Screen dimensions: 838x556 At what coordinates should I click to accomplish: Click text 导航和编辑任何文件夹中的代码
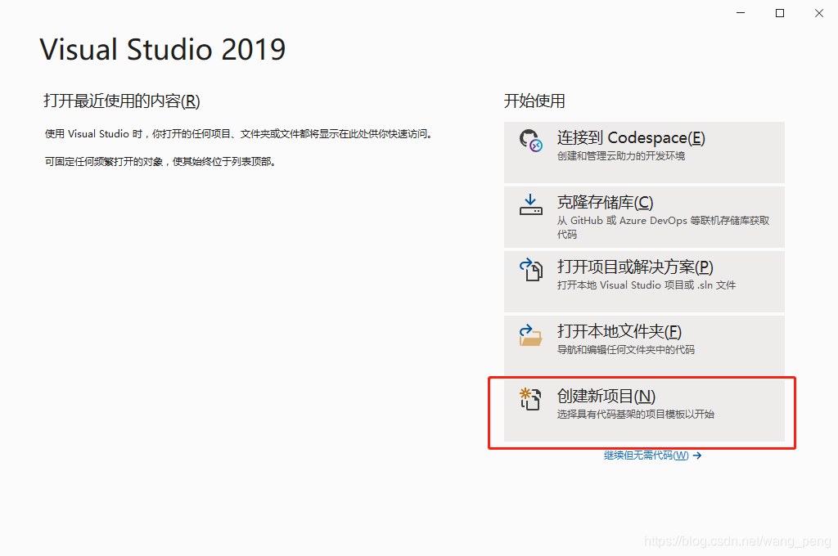(x=626, y=350)
